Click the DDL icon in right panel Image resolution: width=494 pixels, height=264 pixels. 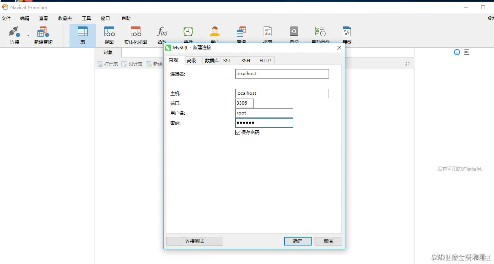[x=466, y=52]
